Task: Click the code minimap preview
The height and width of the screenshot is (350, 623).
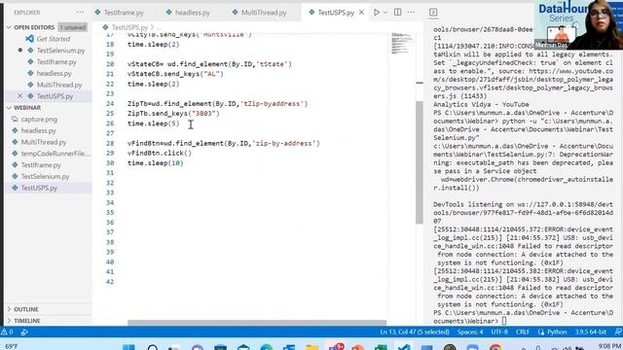Action: click(401, 43)
